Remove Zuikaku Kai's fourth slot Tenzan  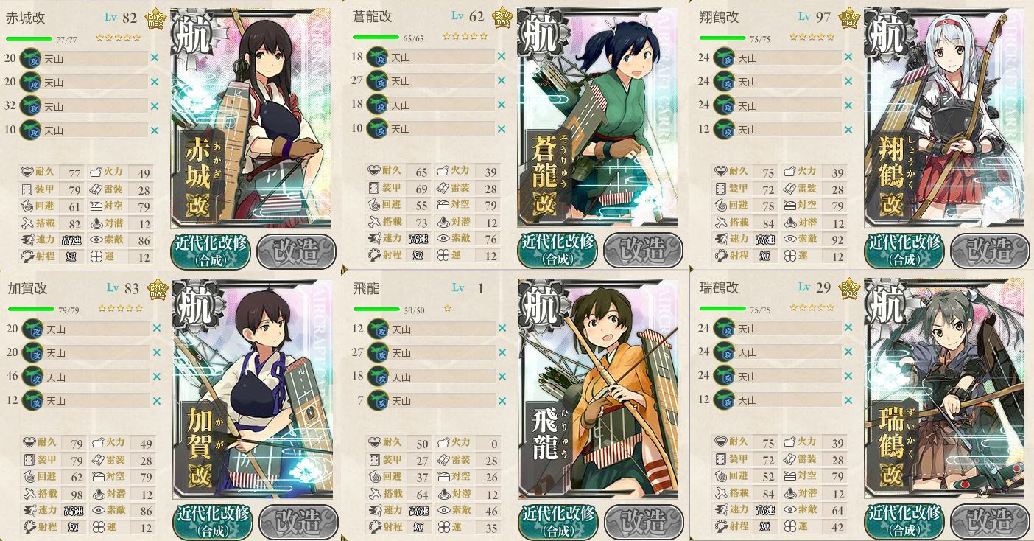coord(849,399)
